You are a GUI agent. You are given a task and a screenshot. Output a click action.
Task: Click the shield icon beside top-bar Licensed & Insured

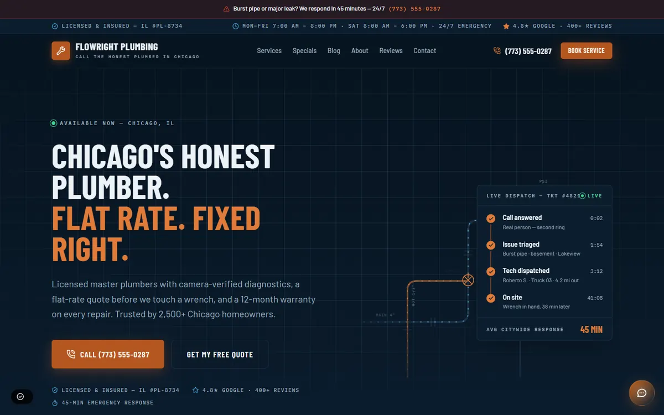coord(55,26)
